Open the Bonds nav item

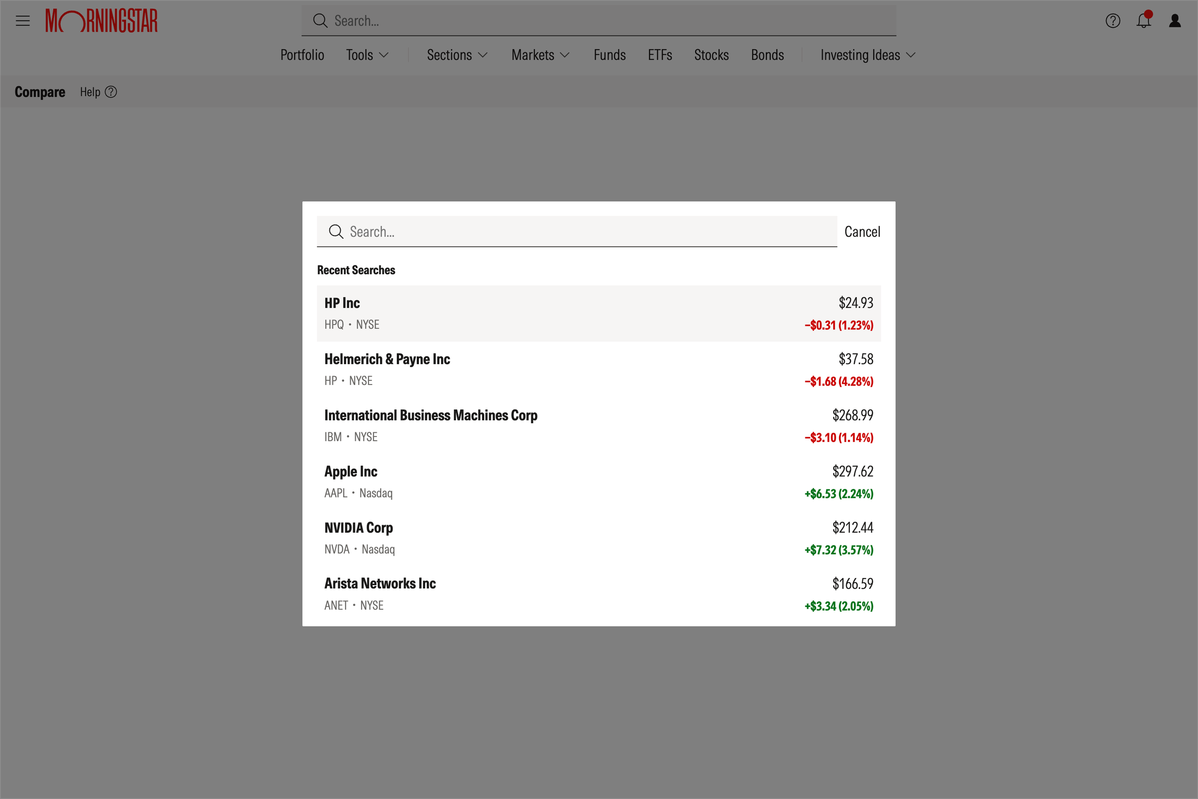tap(767, 55)
